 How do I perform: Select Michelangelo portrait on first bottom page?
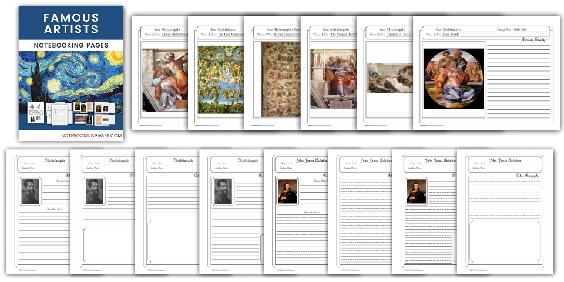(31, 192)
